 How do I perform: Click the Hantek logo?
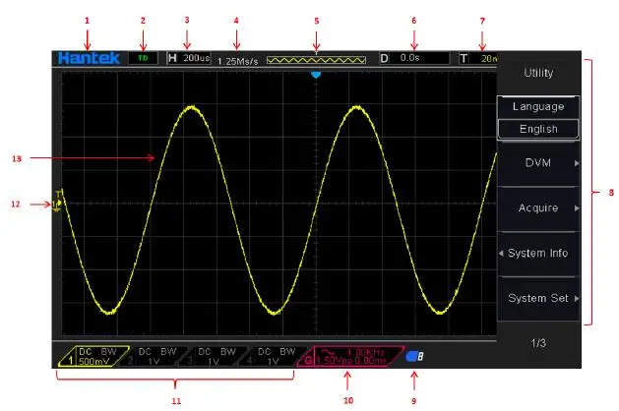(89, 58)
